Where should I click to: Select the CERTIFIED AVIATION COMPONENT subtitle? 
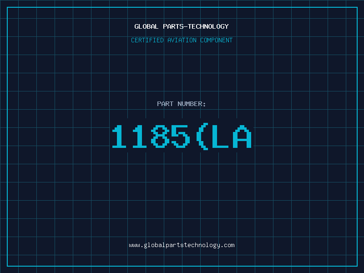point(182,40)
